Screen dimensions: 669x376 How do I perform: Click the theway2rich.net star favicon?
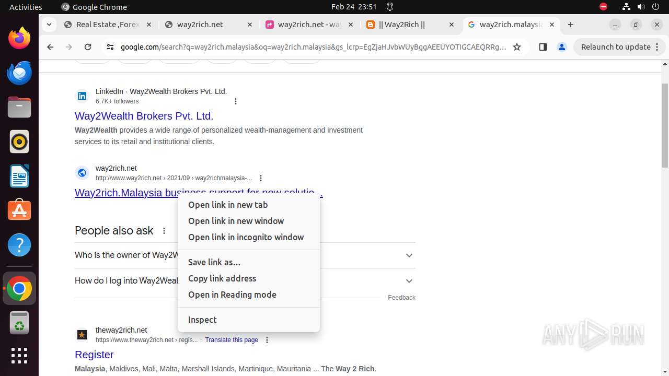pos(82,334)
